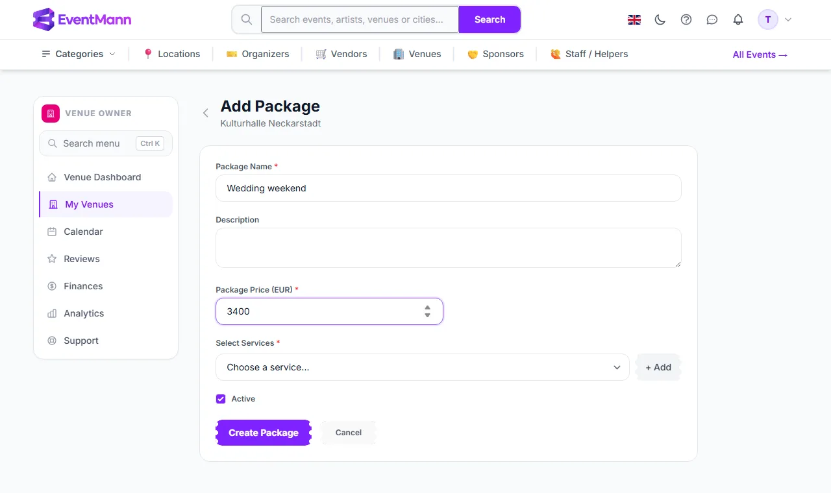Increase price with the stepper up arrow
Image resolution: width=831 pixels, height=493 pixels.
tap(427, 307)
